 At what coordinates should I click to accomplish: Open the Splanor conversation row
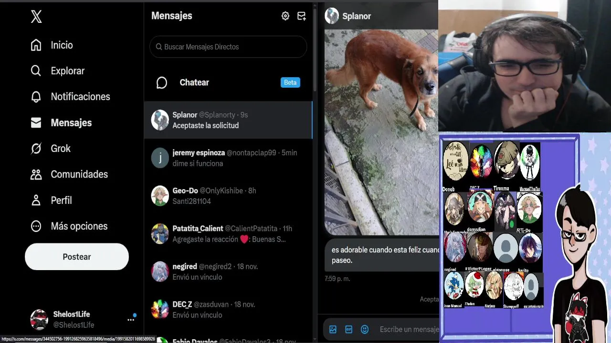coord(228,120)
